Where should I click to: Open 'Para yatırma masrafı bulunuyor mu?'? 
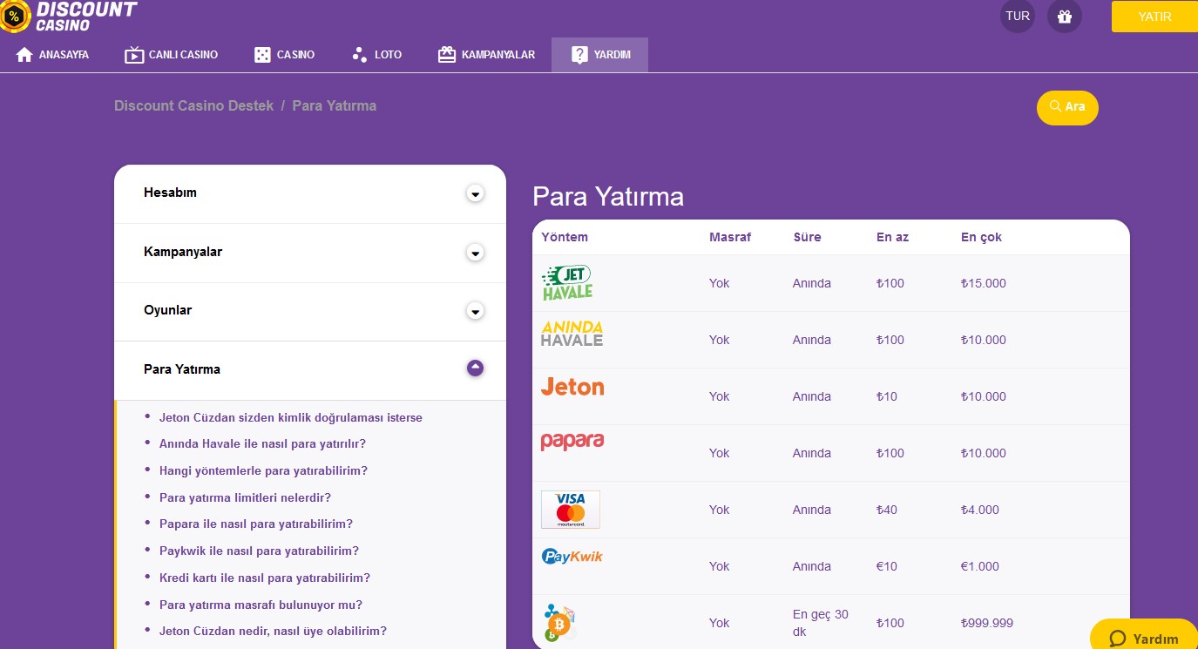click(x=261, y=605)
